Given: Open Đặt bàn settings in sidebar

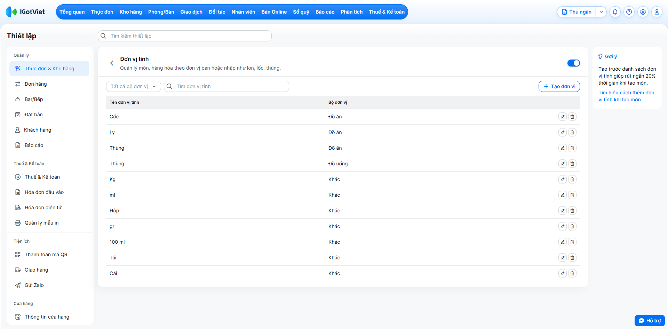Looking at the screenshot, I should click(x=49, y=115).
